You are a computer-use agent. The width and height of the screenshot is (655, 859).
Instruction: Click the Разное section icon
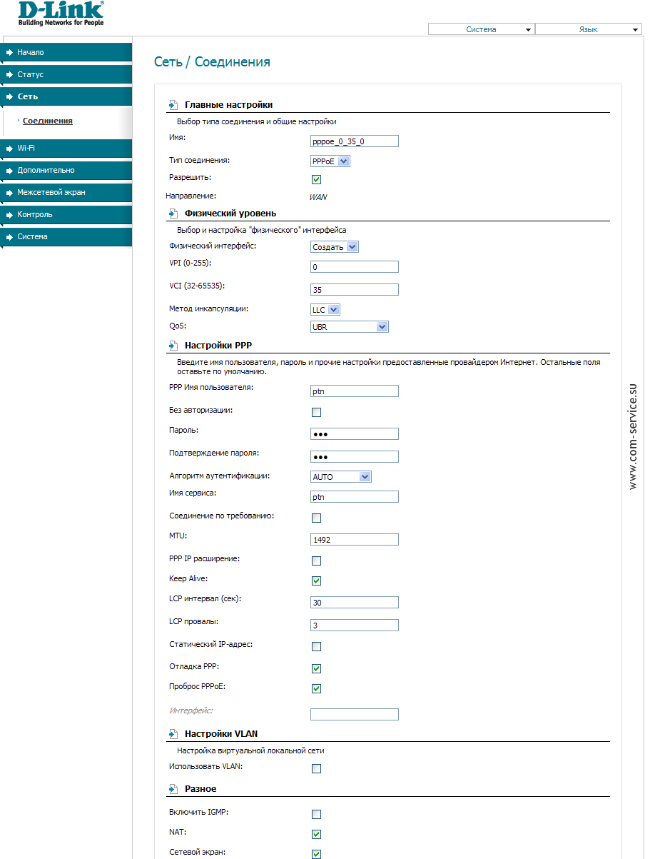[x=173, y=789]
